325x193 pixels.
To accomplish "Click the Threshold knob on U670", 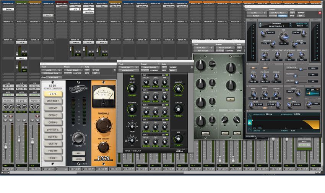I will (104, 125).
